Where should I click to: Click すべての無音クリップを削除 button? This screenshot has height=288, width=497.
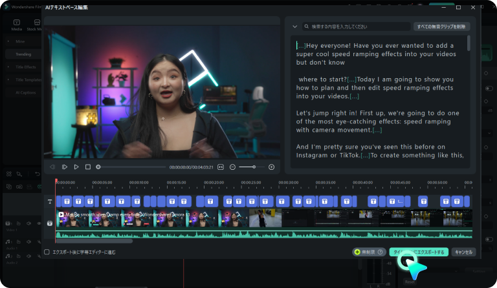point(441,26)
